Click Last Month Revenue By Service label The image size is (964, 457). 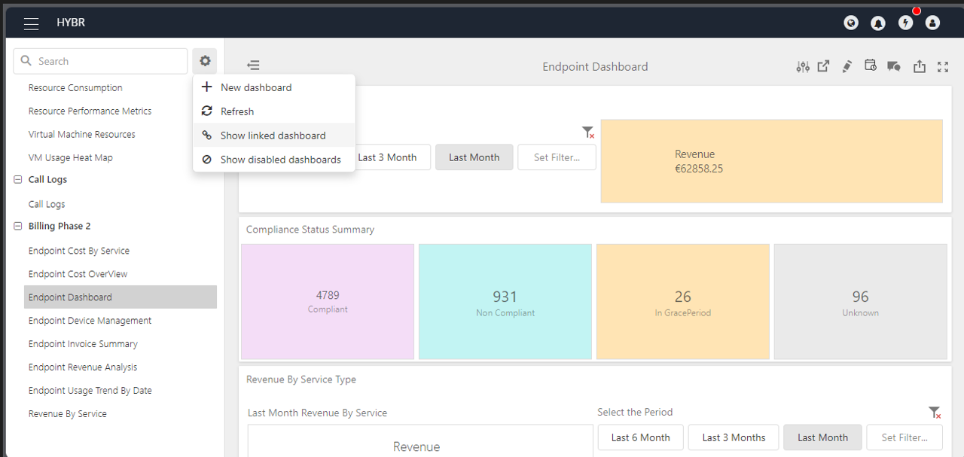pos(318,413)
